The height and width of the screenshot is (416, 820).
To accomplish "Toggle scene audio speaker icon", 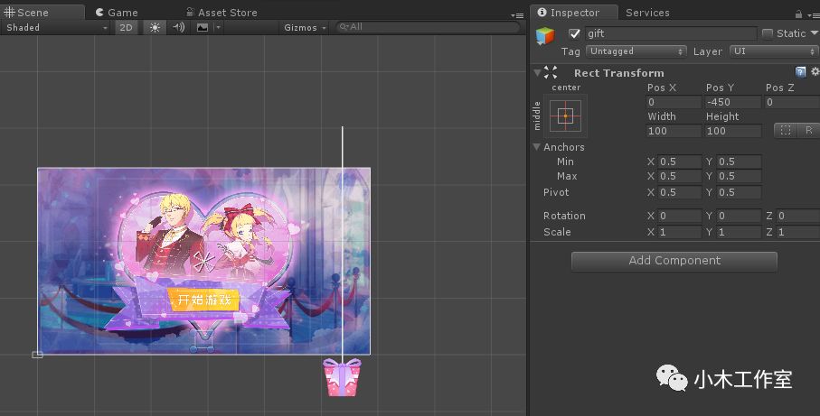I will pyautogui.click(x=179, y=27).
